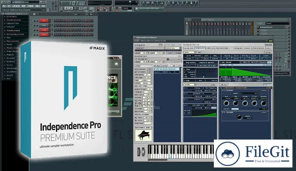This screenshot has width=296, height=171.
Task: Click the pitch bend wheel beside keyboard
Action: (x=139, y=152)
